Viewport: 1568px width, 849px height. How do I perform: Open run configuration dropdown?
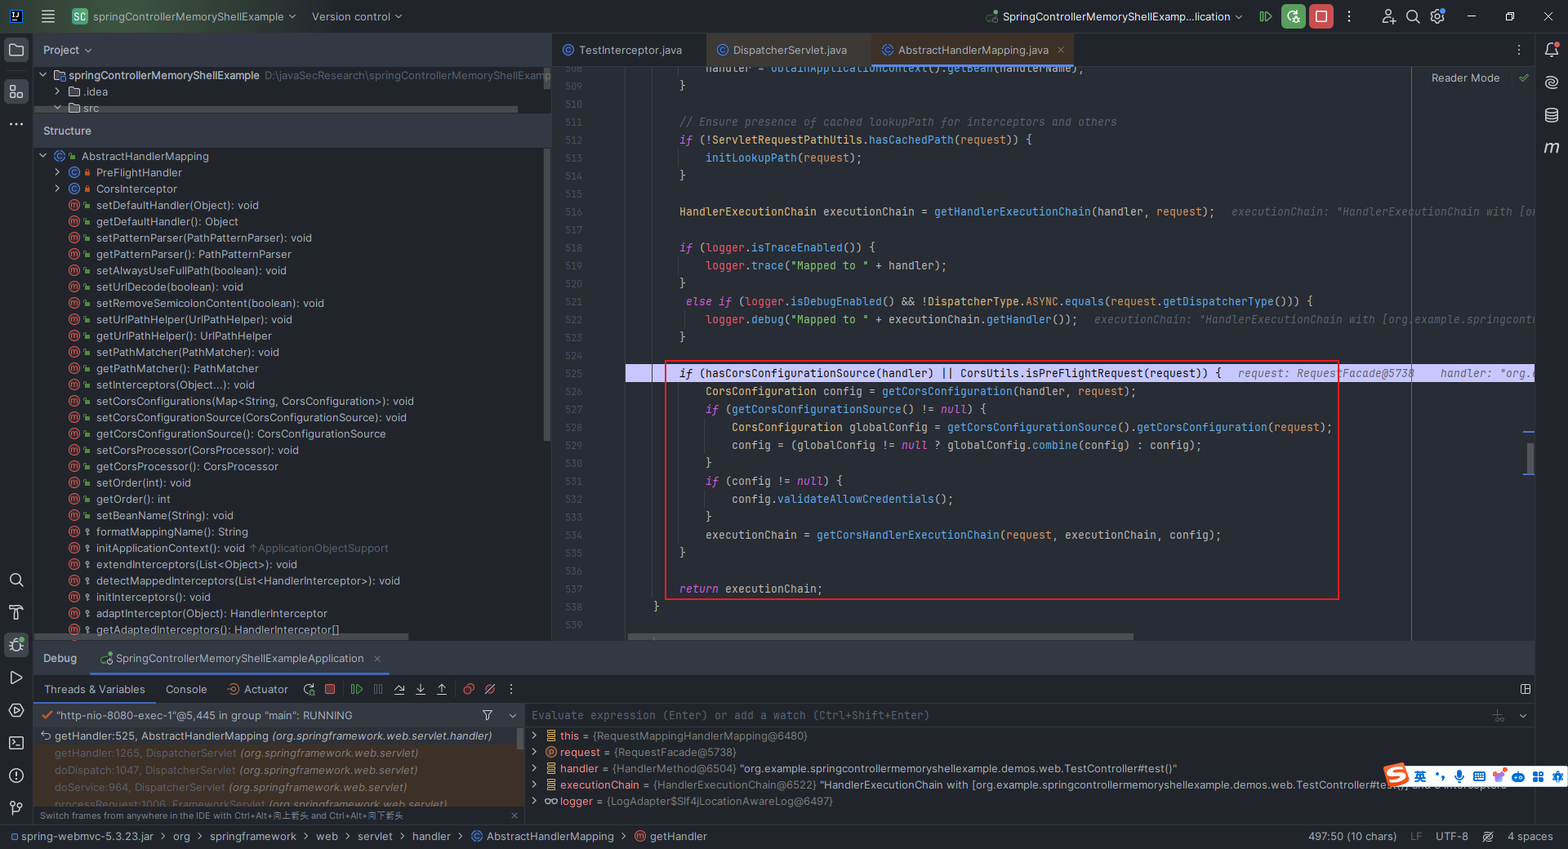click(x=1114, y=16)
